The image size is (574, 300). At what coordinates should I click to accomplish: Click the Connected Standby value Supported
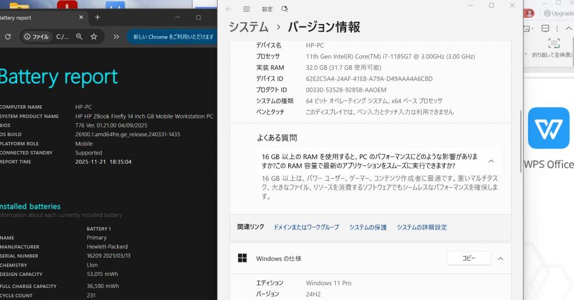(88, 152)
